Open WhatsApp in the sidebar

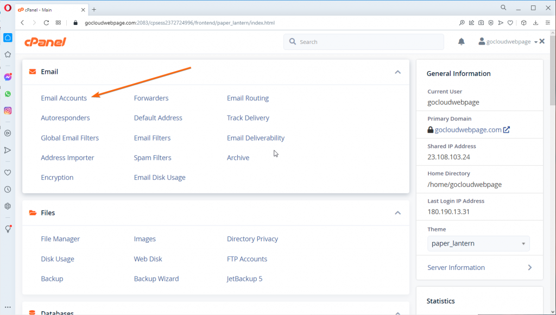tap(8, 93)
